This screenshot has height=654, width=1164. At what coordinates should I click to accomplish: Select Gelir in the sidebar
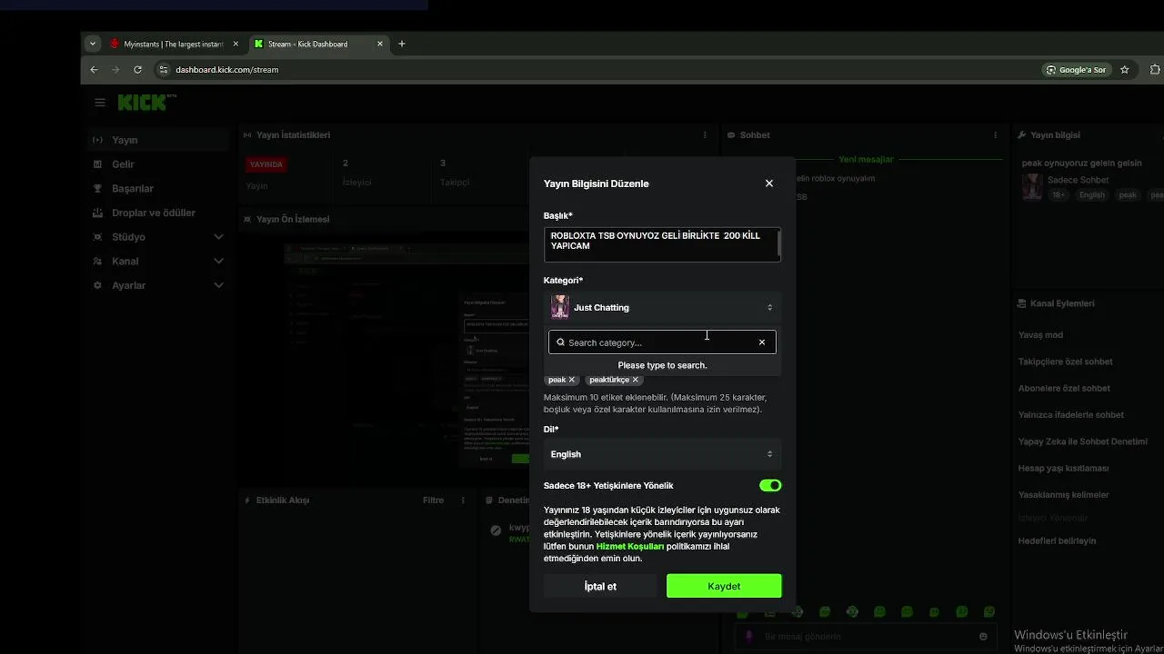[158, 164]
